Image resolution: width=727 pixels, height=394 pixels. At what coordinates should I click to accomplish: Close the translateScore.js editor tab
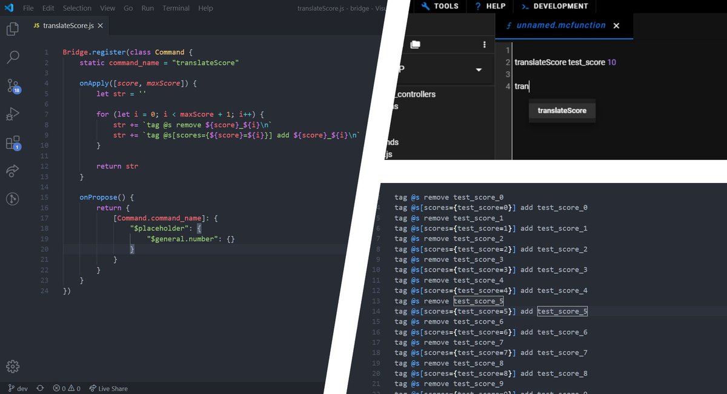tap(101, 26)
